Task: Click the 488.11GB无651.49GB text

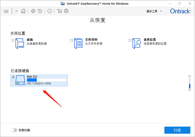Action: [x=39, y=84]
